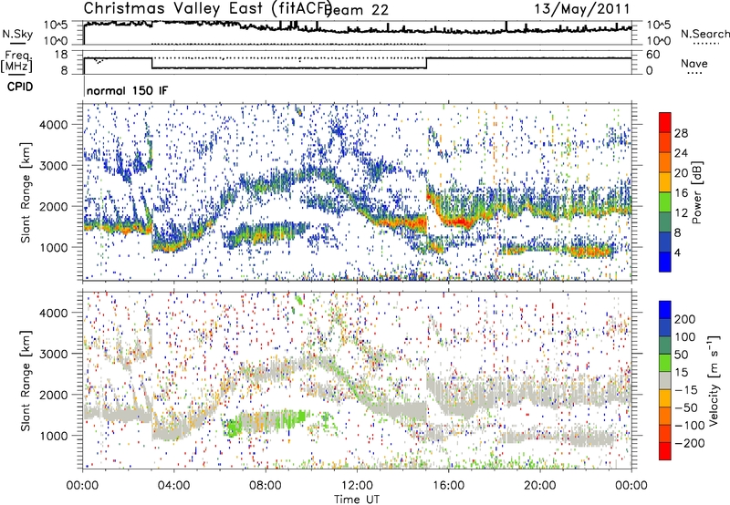Click the "1000" tick on the velocity panel
Screen dimensions: 730x505
pyautogui.click(x=53, y=436)
